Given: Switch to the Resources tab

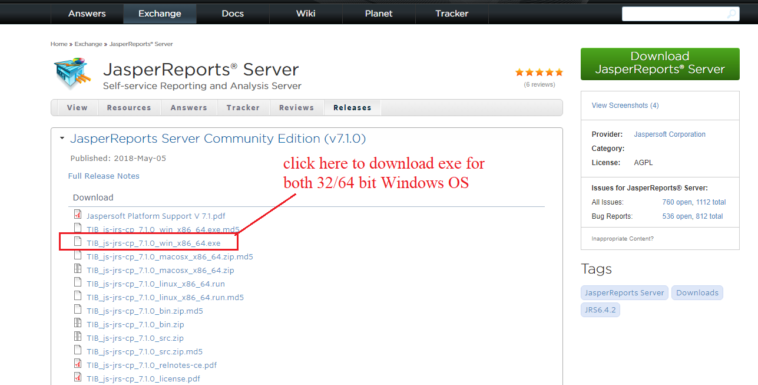Looking at the screenshot, I should [x=129, y=108].
